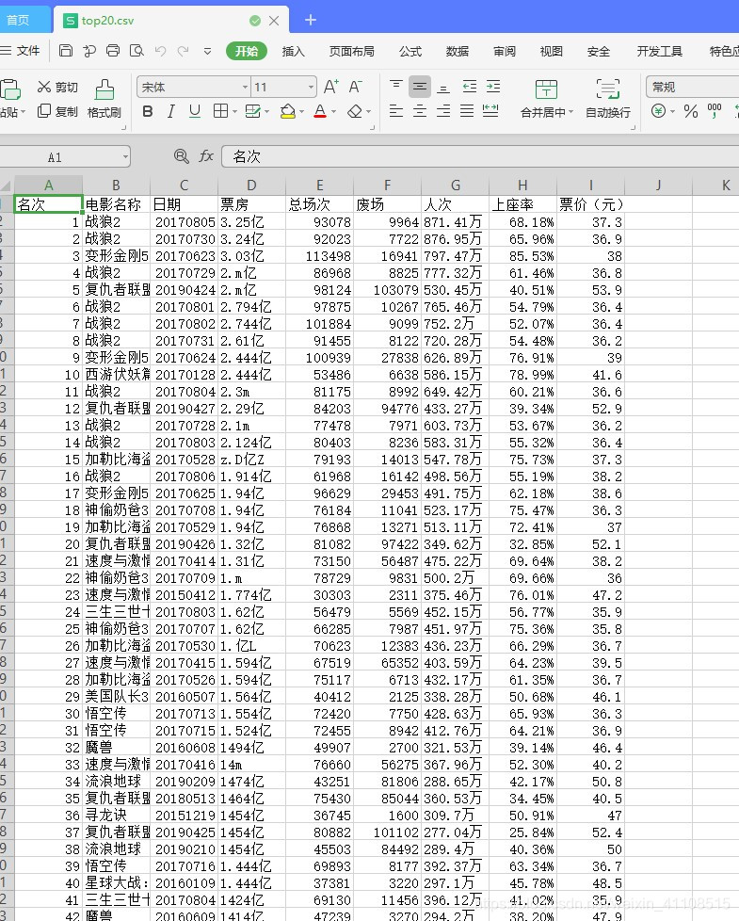
Task: Open the number format dropdown (常规)
Action: click(693, 87)
